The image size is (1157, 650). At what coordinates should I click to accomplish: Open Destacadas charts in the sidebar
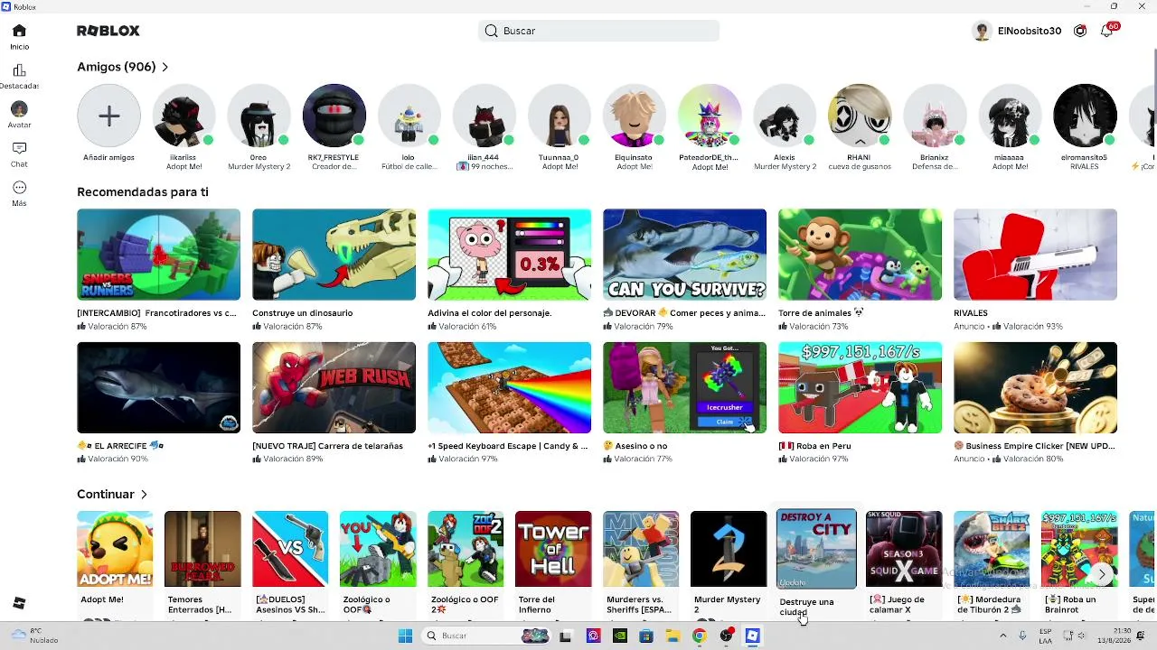point(19,76)
